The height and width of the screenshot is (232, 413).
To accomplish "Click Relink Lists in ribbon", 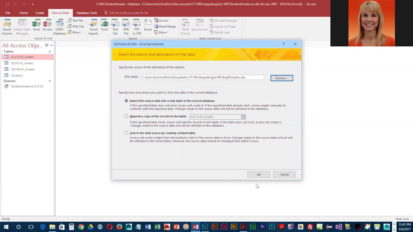I will click(x=219, y=32).
